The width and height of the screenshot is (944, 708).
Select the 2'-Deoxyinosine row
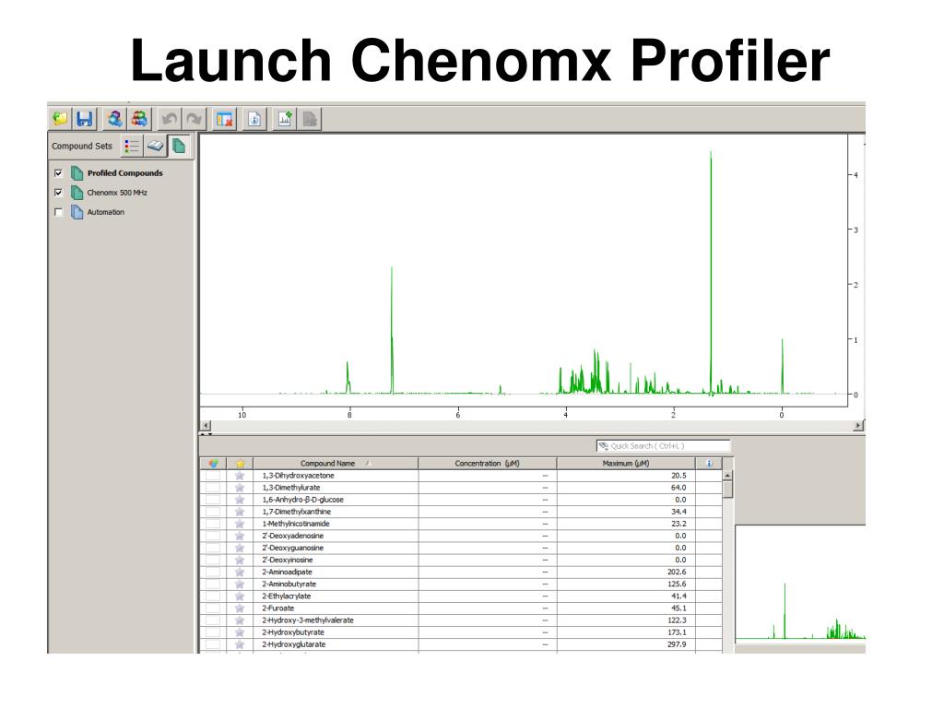pos(461,560)
